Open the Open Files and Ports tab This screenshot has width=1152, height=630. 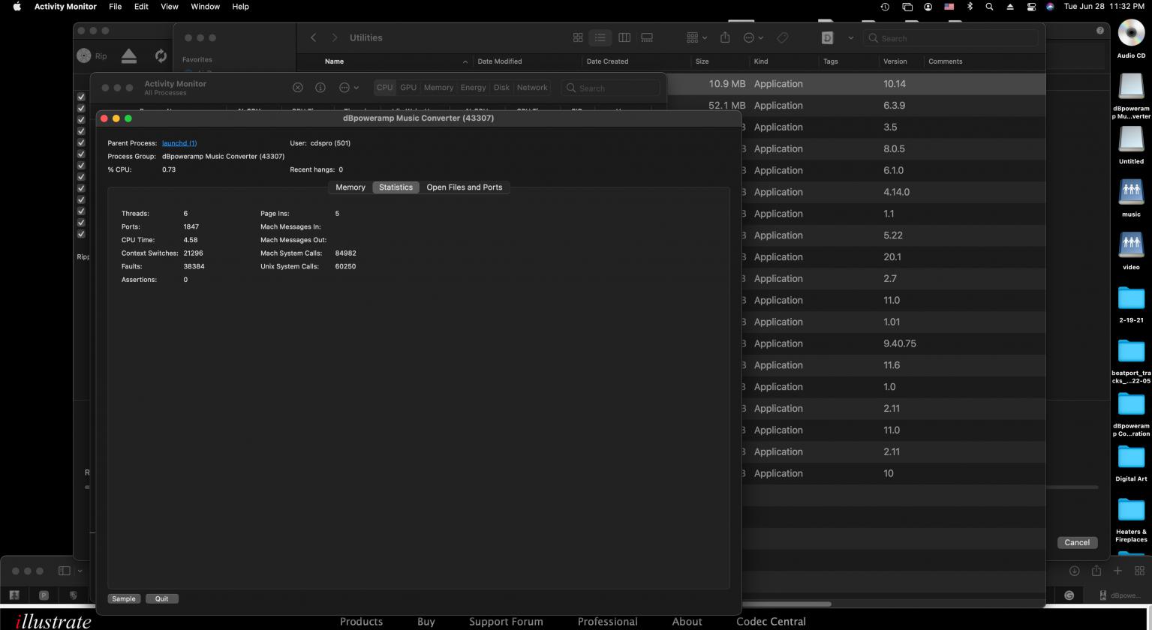coord(464,187)
